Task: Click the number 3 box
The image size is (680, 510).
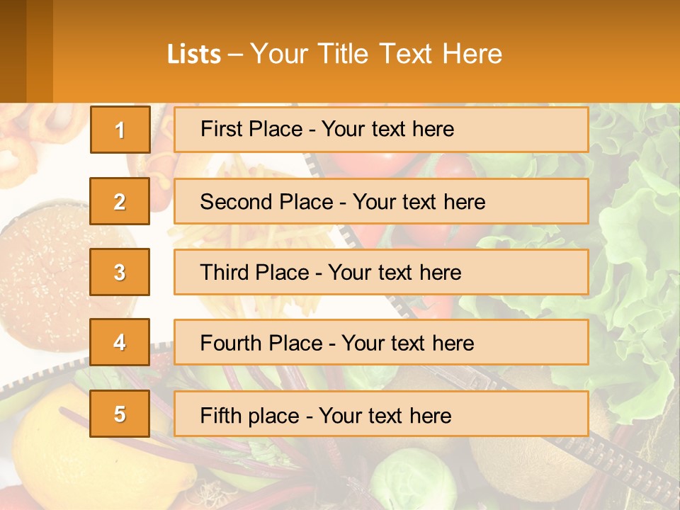Action: click(x=120, y=272)
